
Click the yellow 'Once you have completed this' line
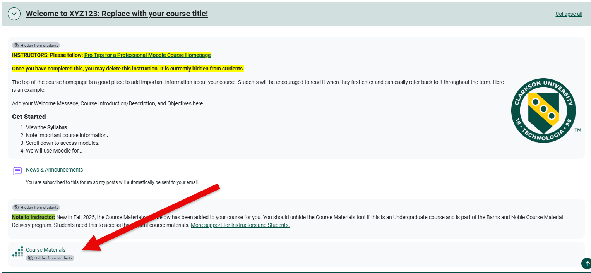click(128, 69)
